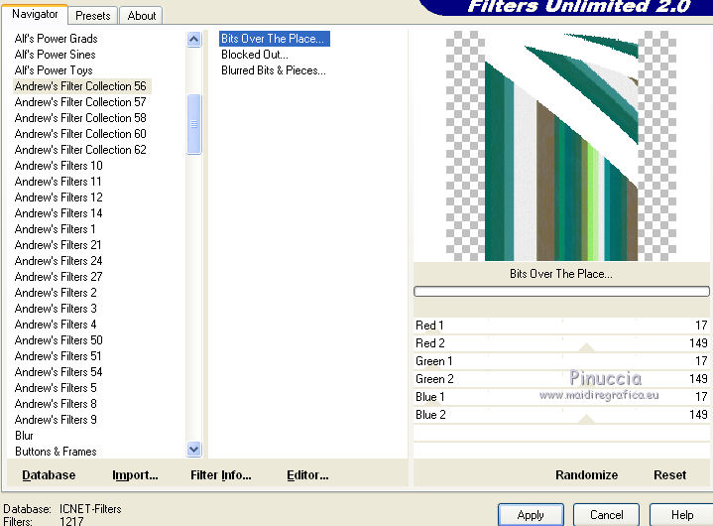
Task: Choose the Blocked Out filter
Action: click(x=255, y=55)
